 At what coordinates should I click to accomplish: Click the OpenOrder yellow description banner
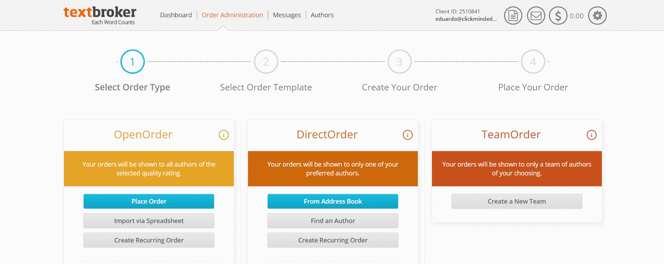[x=149, y=169]
